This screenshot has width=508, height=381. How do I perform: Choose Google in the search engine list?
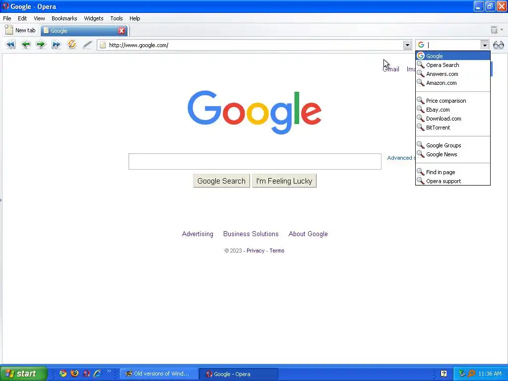point(453,56)
